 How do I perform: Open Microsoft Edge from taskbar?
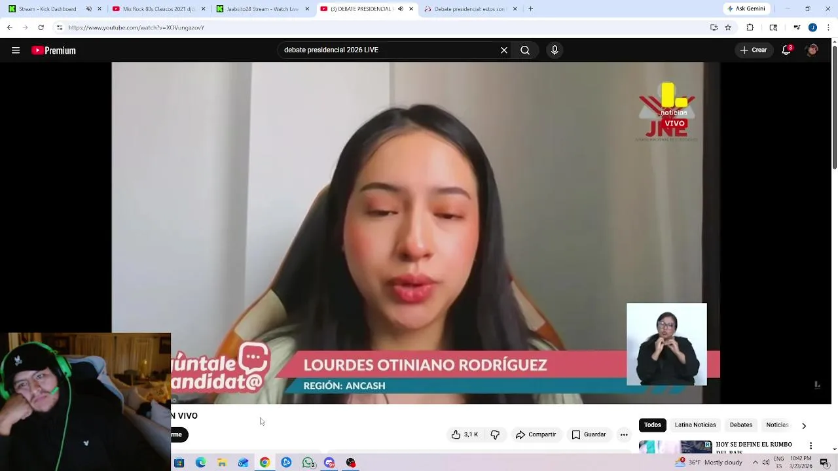click(200, 462)
